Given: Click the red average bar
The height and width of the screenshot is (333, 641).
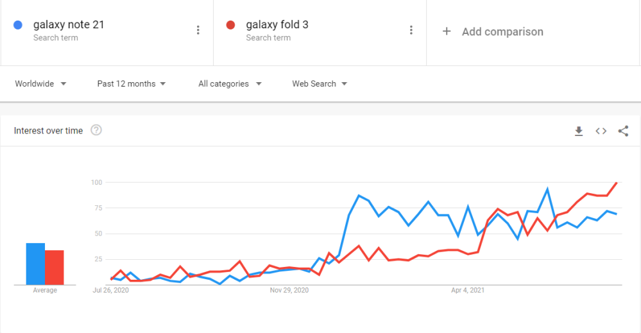Looking at the screenshot, I should pos(54,268).
